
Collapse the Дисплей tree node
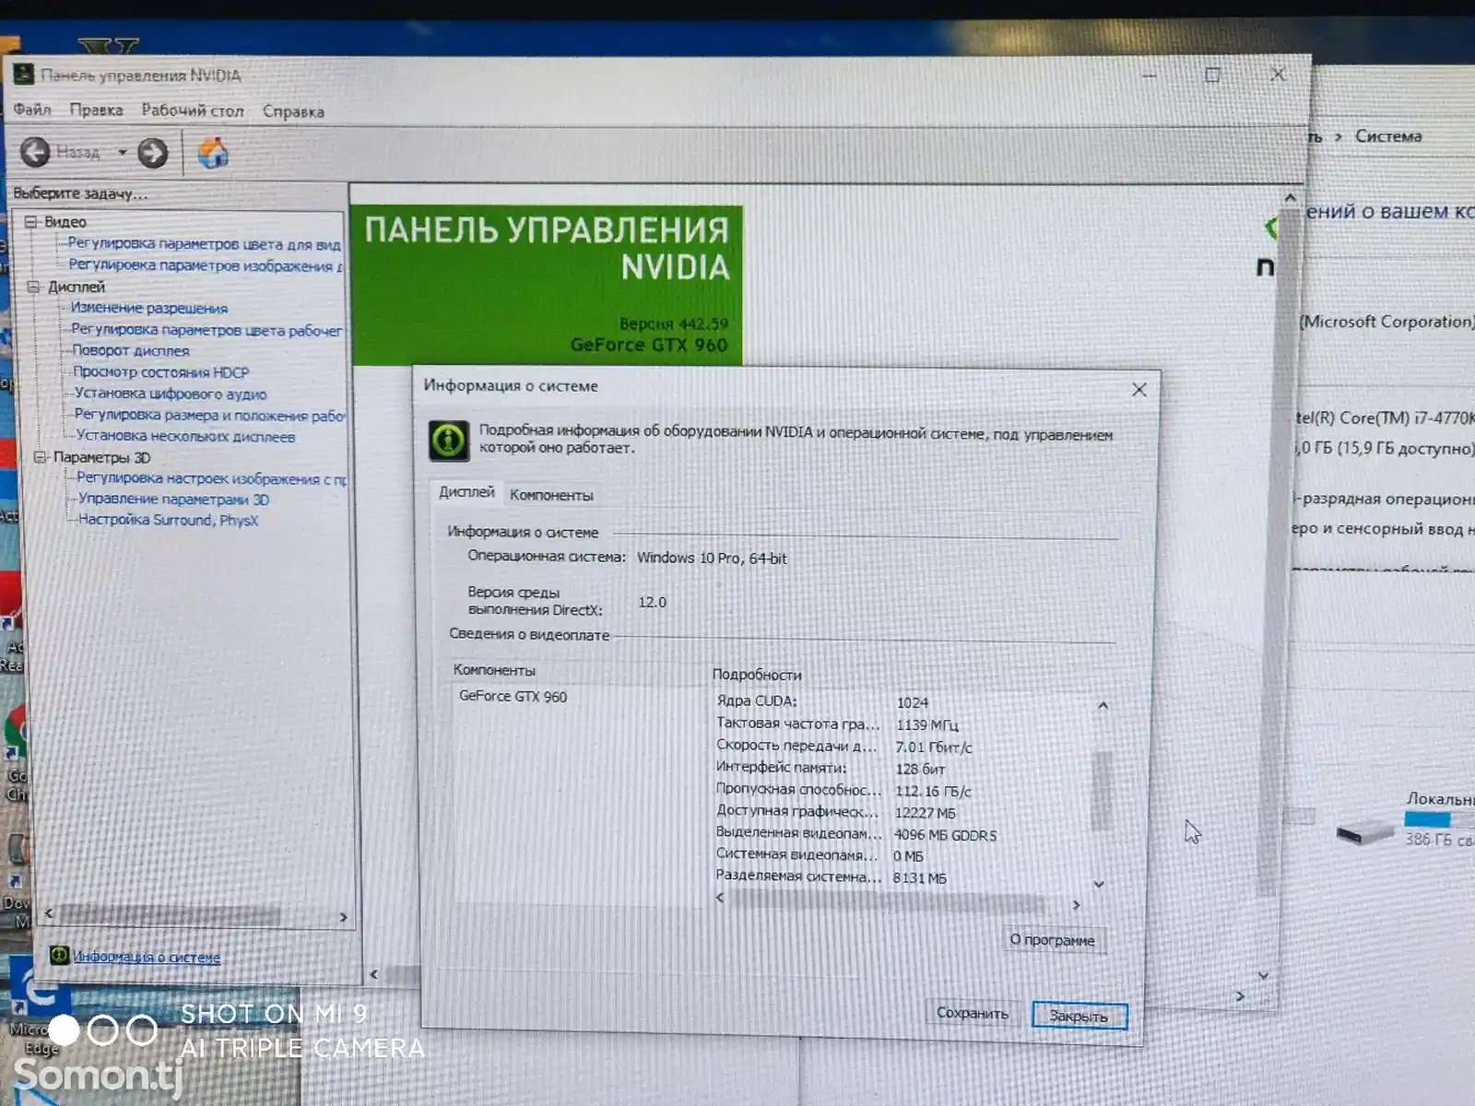tap(33, 287)
